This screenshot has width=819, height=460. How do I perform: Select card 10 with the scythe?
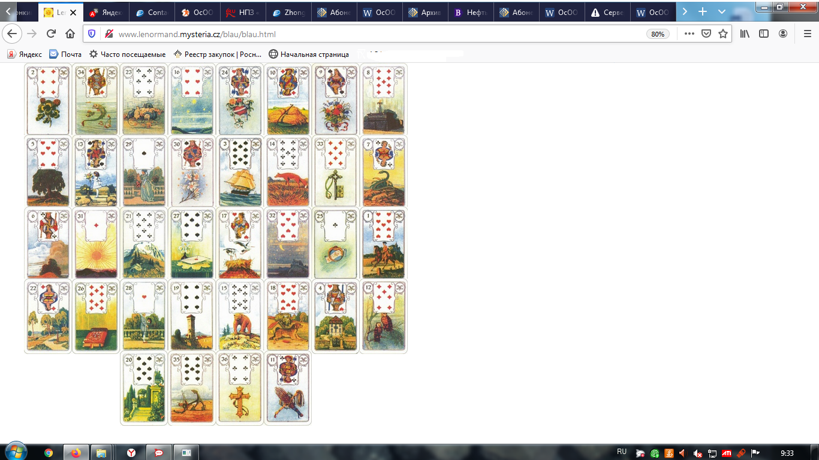pyautogui.click(x=288, y=100)
